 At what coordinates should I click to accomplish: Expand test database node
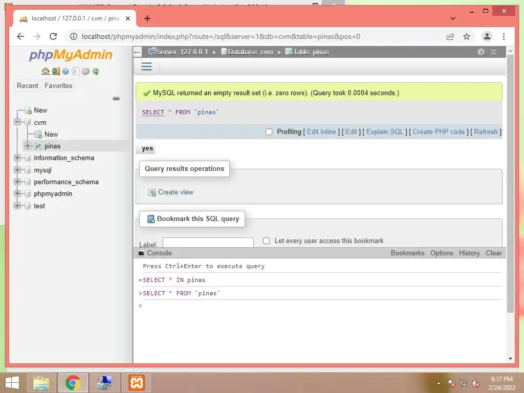(17, 206)
